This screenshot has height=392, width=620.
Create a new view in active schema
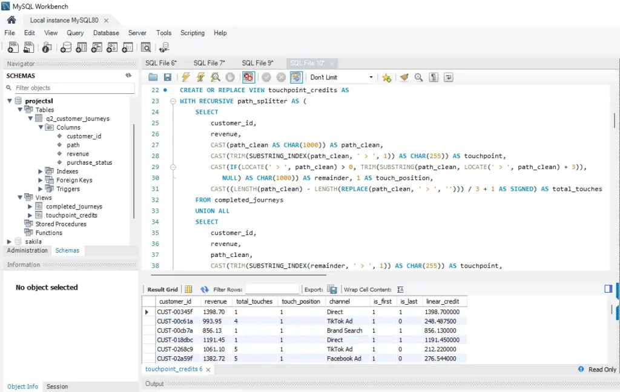[96, 47]
